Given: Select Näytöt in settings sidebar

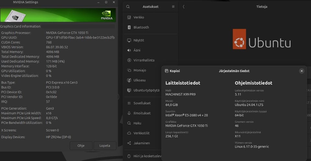Looking at the screenshot, I should tap(150, 40).
